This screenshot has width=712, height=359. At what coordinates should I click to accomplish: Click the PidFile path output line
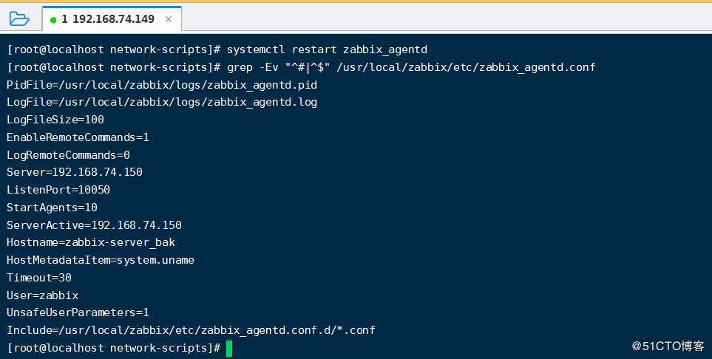point(161,85)
